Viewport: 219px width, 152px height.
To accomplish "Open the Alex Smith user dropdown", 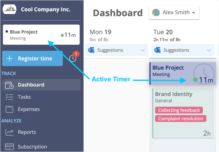I will pos(174,13).
